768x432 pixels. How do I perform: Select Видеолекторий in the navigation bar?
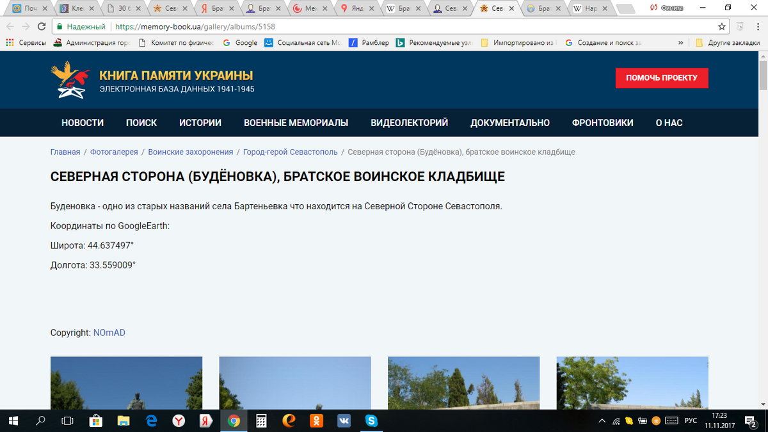409,123
